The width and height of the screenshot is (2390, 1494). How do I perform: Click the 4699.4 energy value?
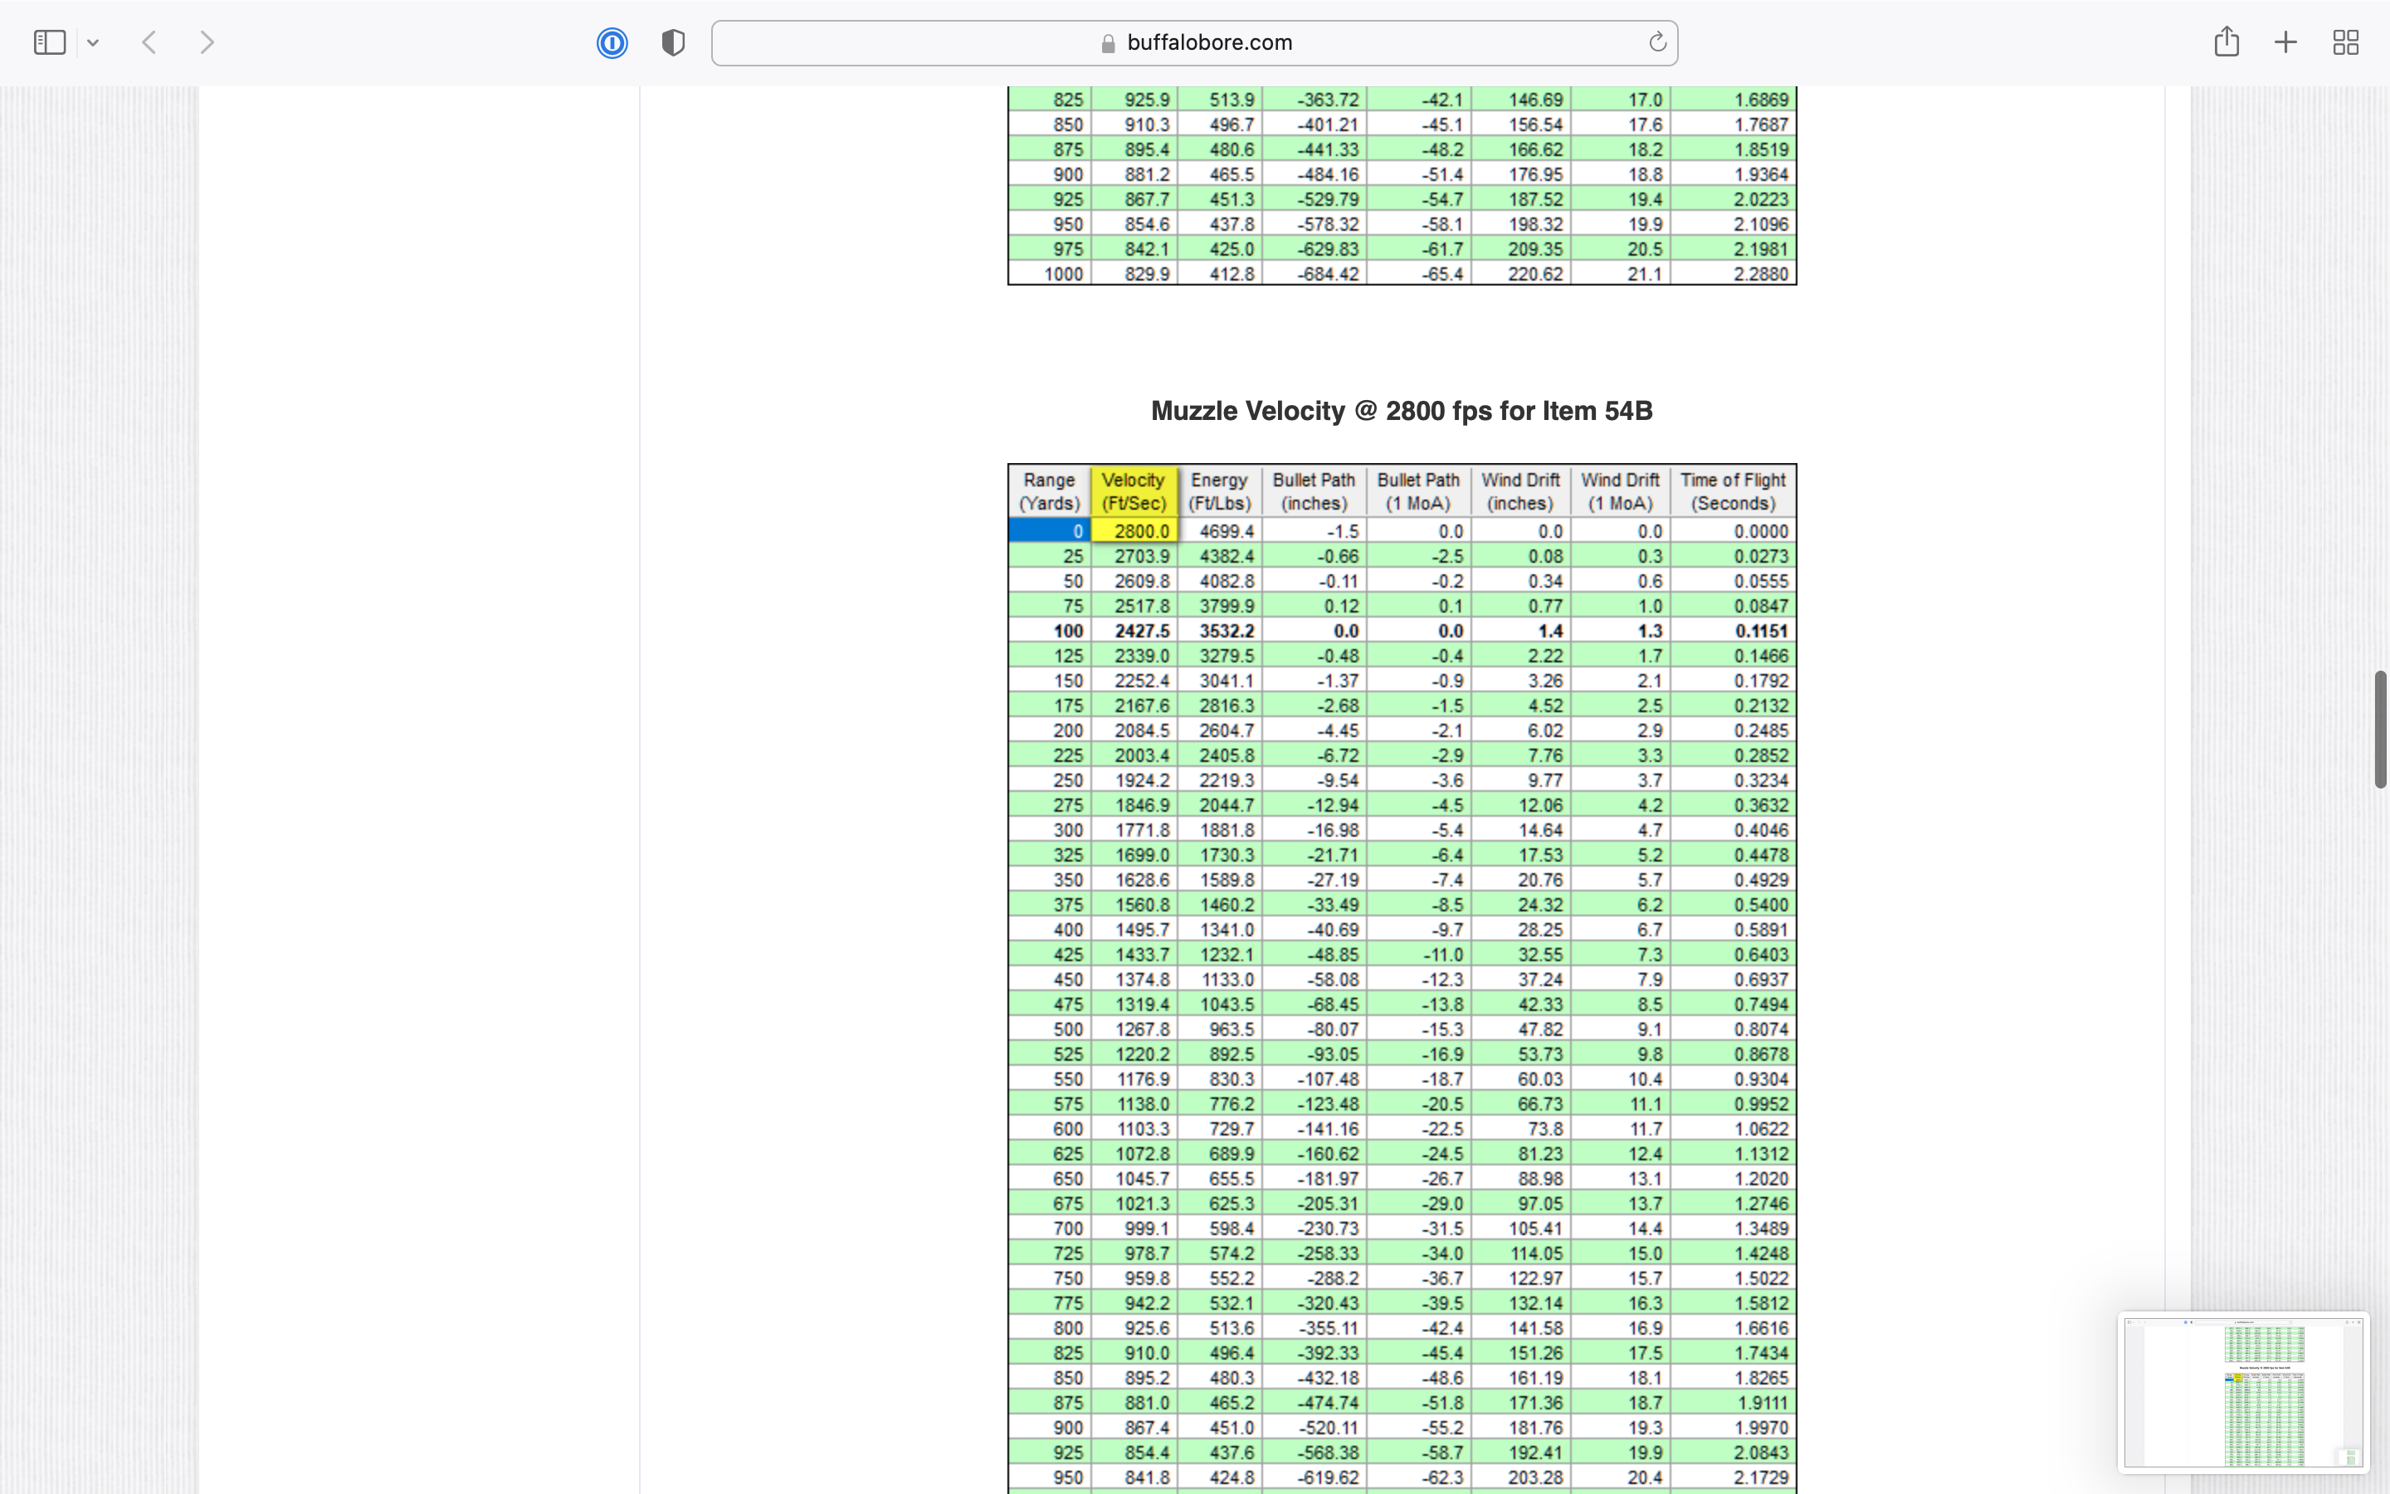(x=1220, y=531)
